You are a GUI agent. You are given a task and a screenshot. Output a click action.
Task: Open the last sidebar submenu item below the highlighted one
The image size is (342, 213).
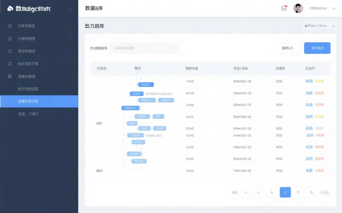(x=28, y=114)
